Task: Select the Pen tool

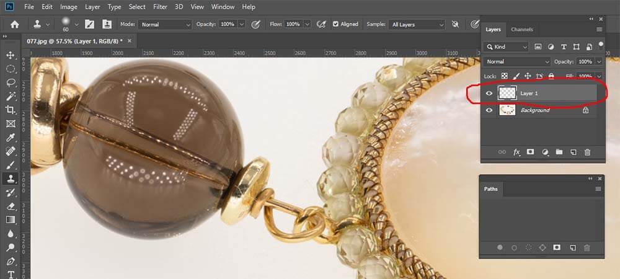Action: pyautogui.click(x=11, y=261)
